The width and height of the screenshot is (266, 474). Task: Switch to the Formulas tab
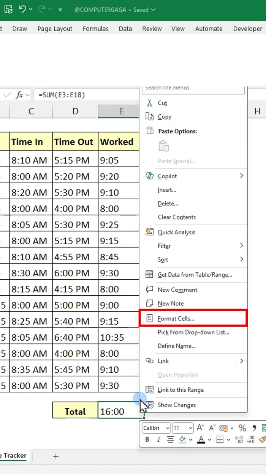[x=96, y=29]
